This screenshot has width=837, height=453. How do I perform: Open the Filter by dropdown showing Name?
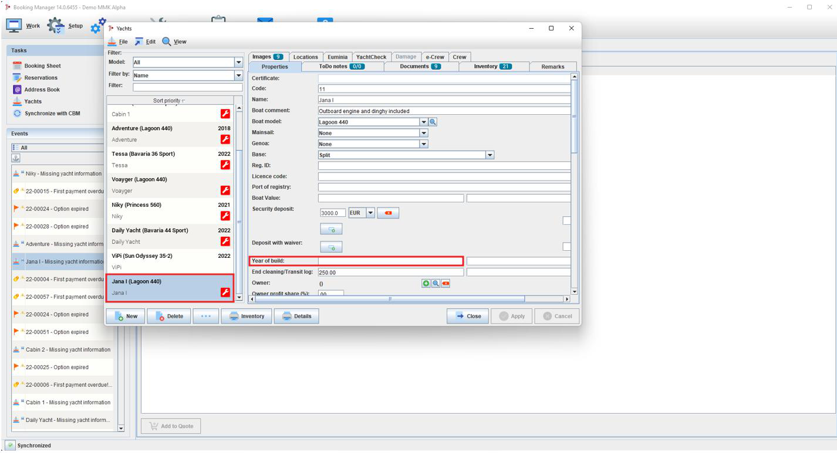pyautogui.click(x=238, y=75)
